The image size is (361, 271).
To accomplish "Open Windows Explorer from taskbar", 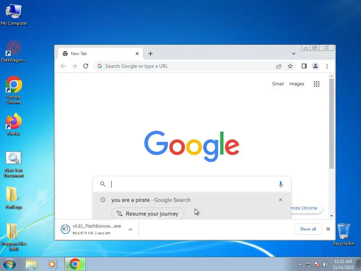I will tap(31, 264).
